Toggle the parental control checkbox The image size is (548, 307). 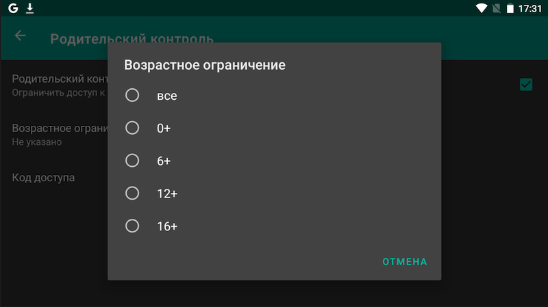[x=526, y=85]
